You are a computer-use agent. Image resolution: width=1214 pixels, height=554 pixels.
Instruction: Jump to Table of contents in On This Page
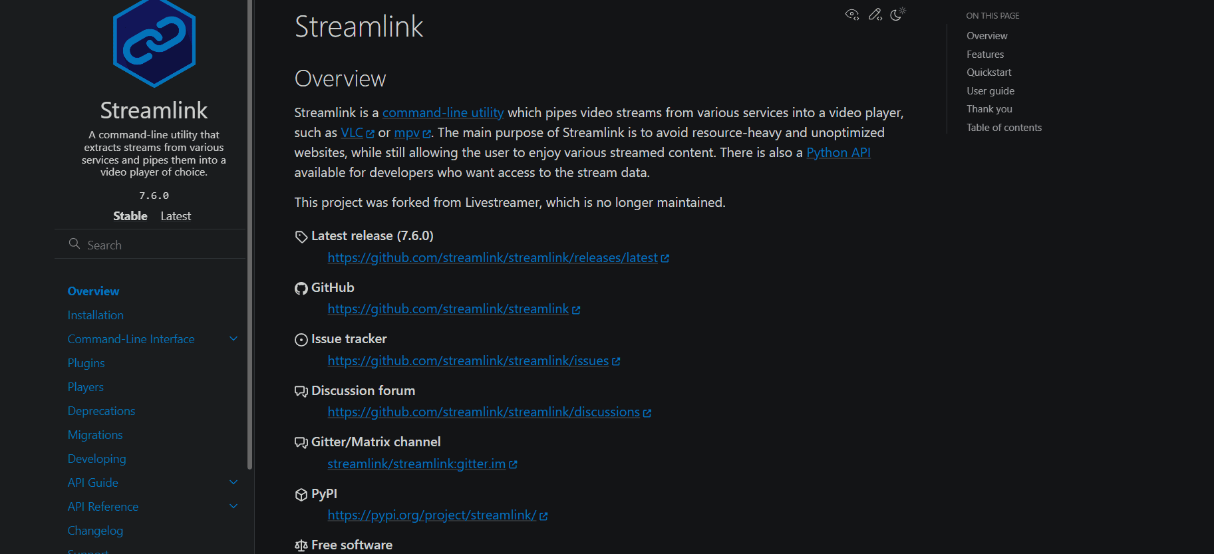tap(1004, 128)
